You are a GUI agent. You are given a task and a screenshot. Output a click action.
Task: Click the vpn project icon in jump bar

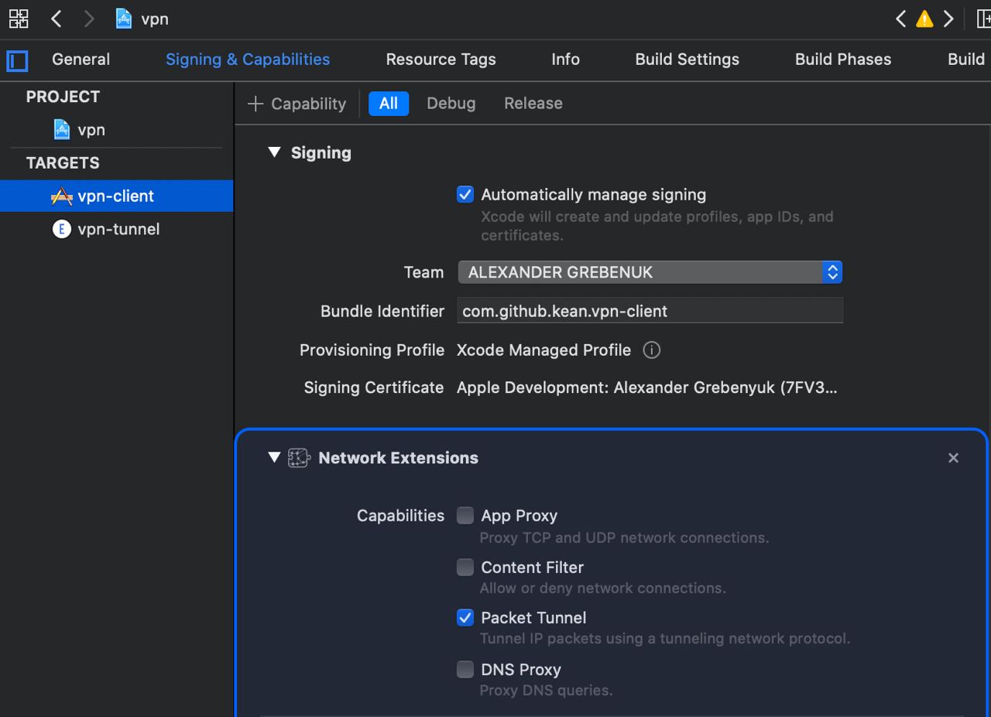coord(123,19)
